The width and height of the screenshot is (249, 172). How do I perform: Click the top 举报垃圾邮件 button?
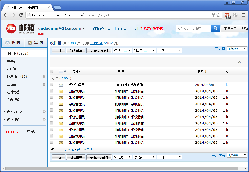[x=99, y=51]
